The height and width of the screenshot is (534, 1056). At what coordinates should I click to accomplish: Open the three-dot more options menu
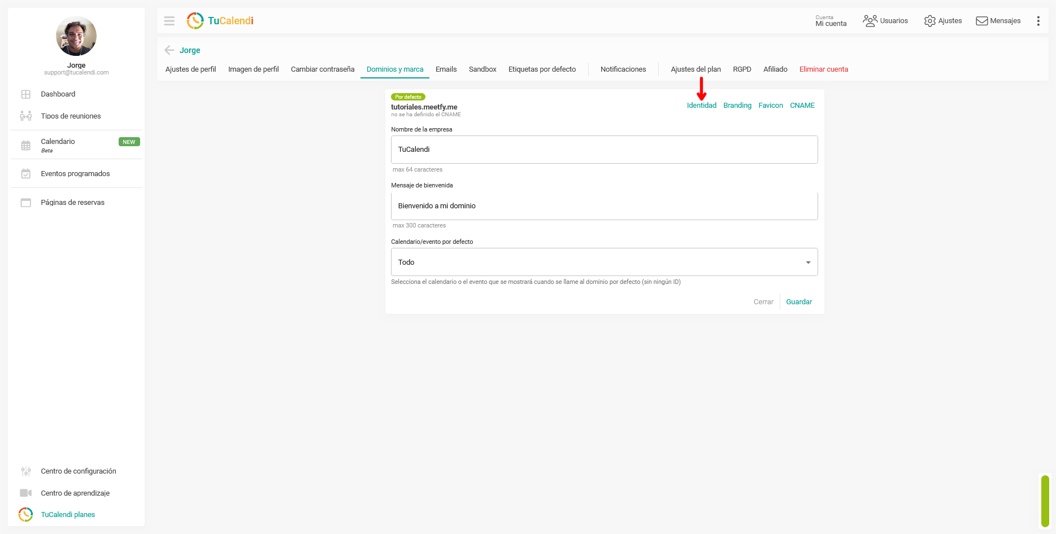point(1038,21)
